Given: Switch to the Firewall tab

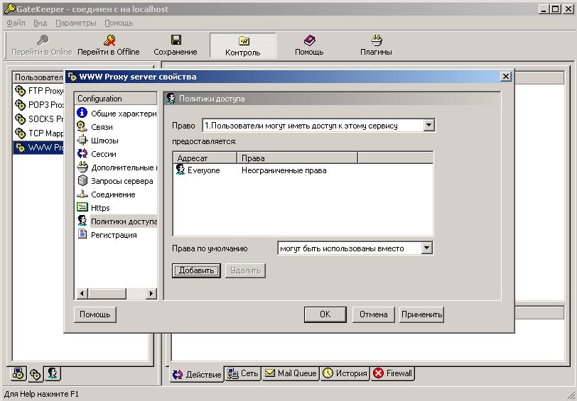Looking at the screenshot, I should [393, 373].
